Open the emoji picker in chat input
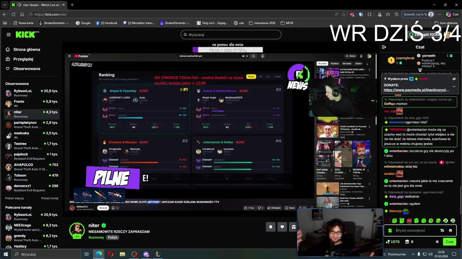Viewport: 462px width, 259px height. click(450, 231)
